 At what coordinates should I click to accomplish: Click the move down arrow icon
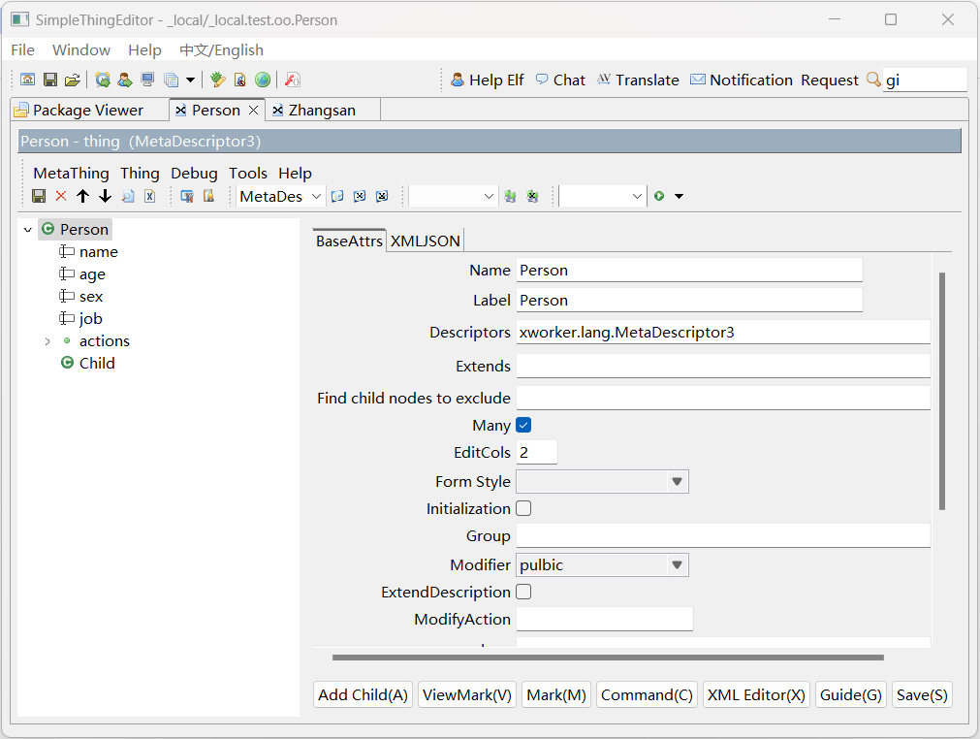coord(105,196)
